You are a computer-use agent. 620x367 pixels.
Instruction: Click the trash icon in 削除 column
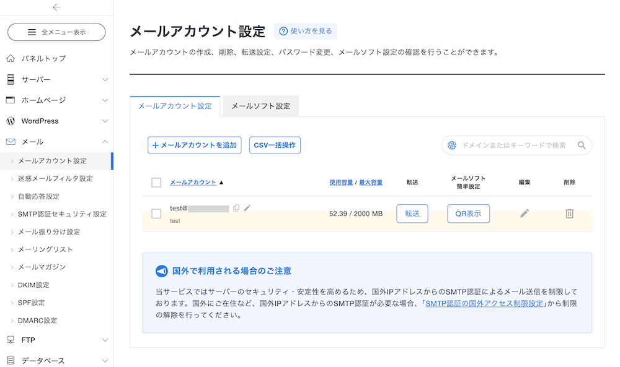569,214
